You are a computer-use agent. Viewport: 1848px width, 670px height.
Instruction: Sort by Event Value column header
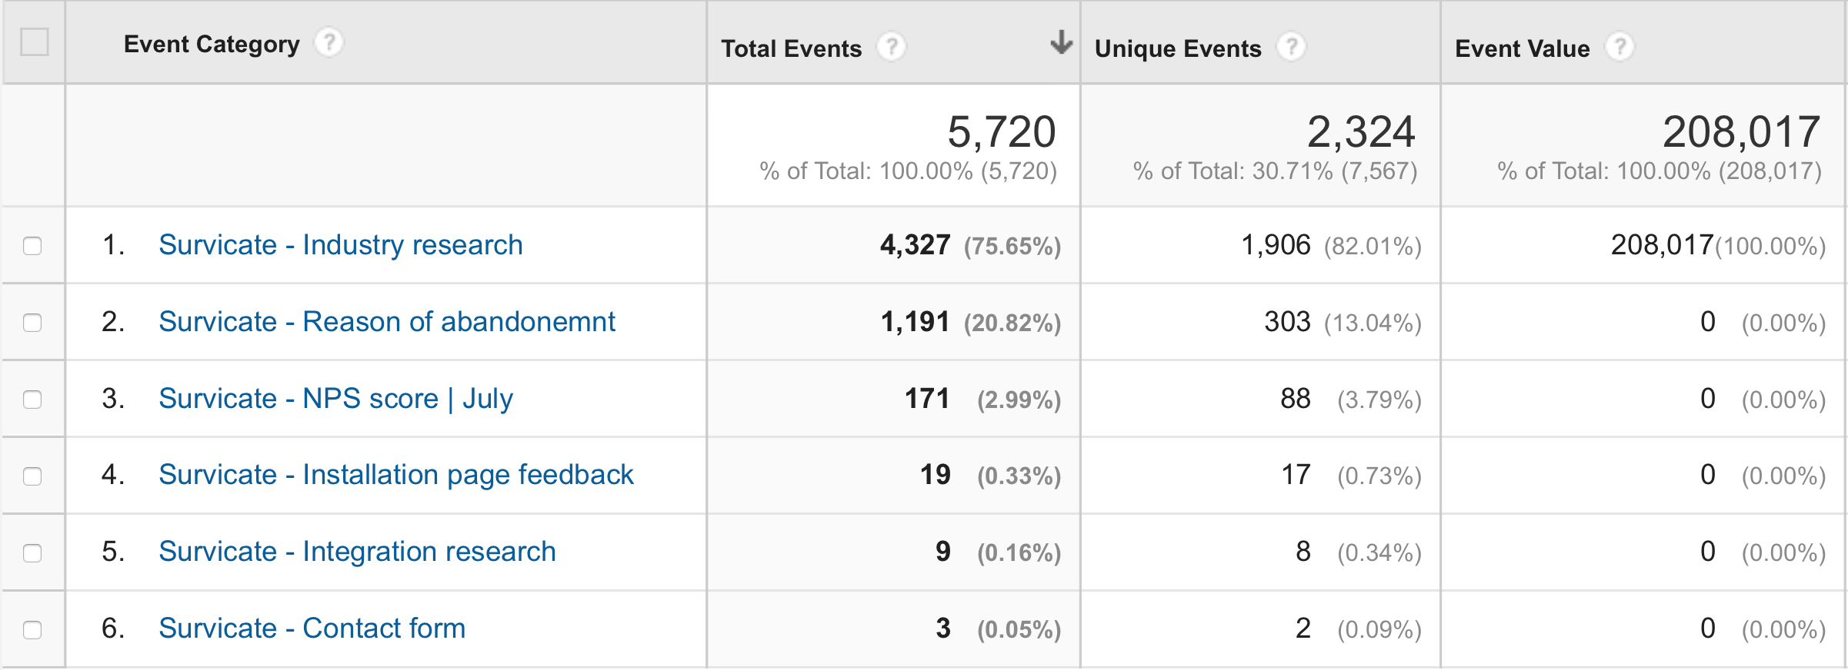pos(1522,48)
